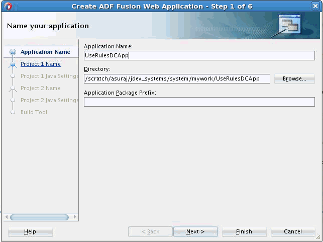Image resolution: width=323 pixels, height=242 pixels.
Task: Proceed with the Next button
Action: 195,231
